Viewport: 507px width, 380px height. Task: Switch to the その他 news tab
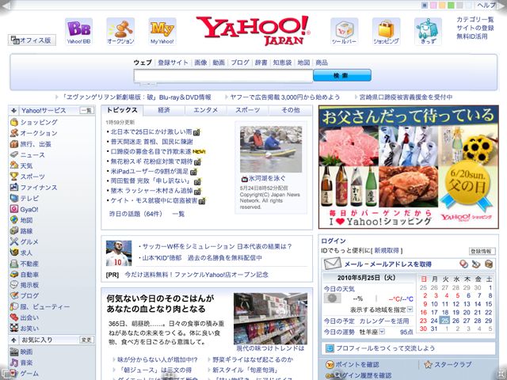[x=291, y=110]
